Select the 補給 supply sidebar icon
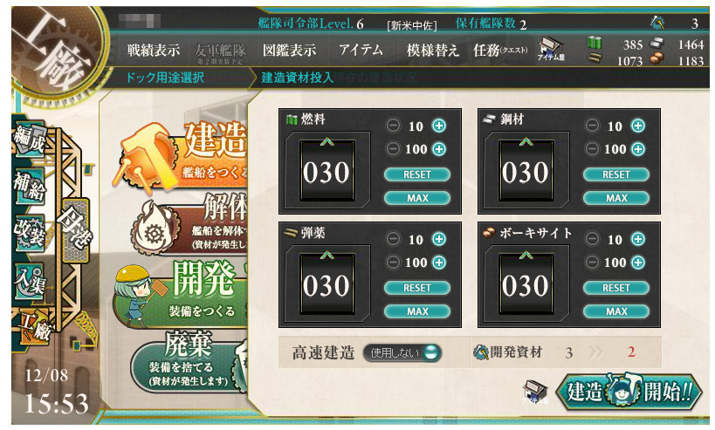715x430 pixels. coord(30,187)
